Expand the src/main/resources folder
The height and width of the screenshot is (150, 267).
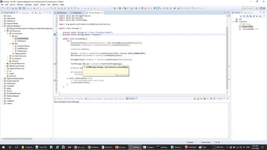pos(8,56)
